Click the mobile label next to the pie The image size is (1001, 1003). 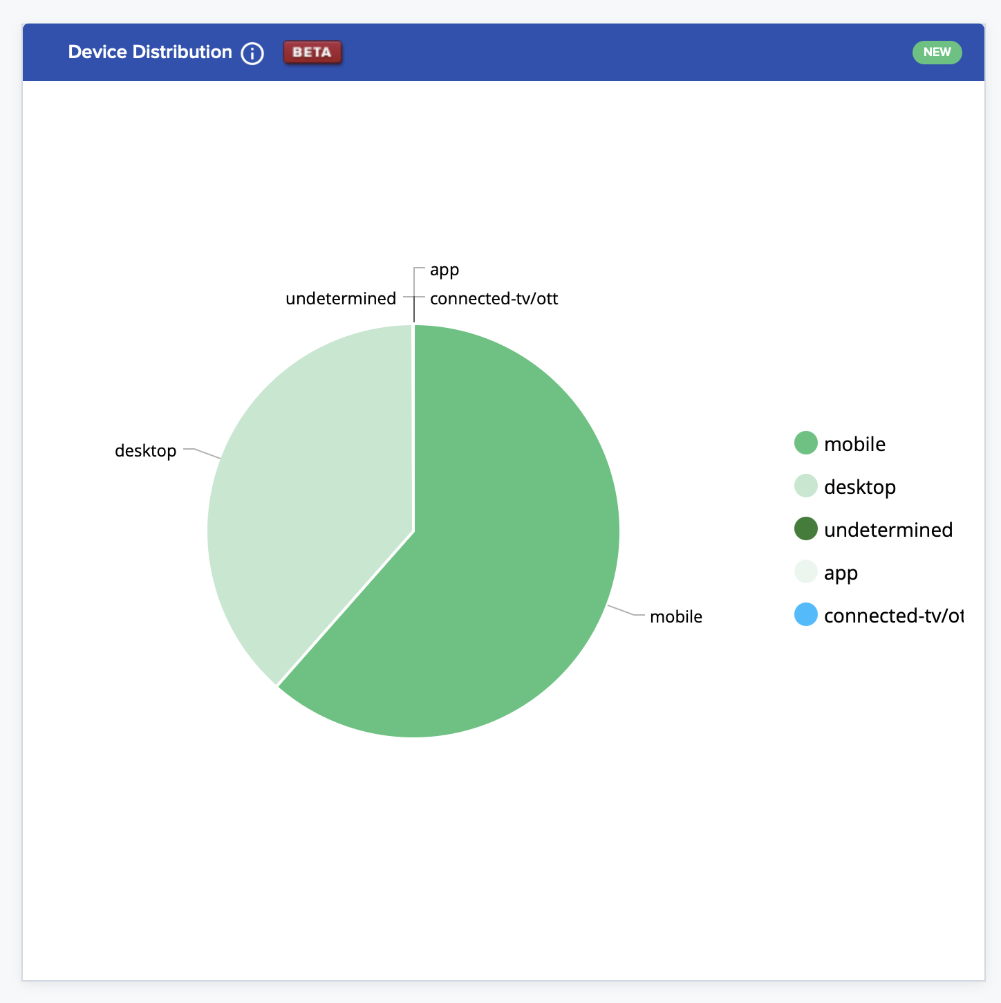click(676, 617)
